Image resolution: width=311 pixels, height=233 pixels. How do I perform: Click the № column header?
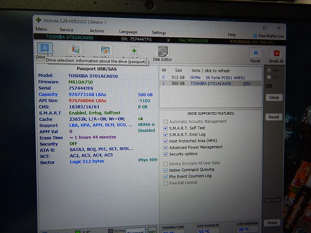click(164, 70)
